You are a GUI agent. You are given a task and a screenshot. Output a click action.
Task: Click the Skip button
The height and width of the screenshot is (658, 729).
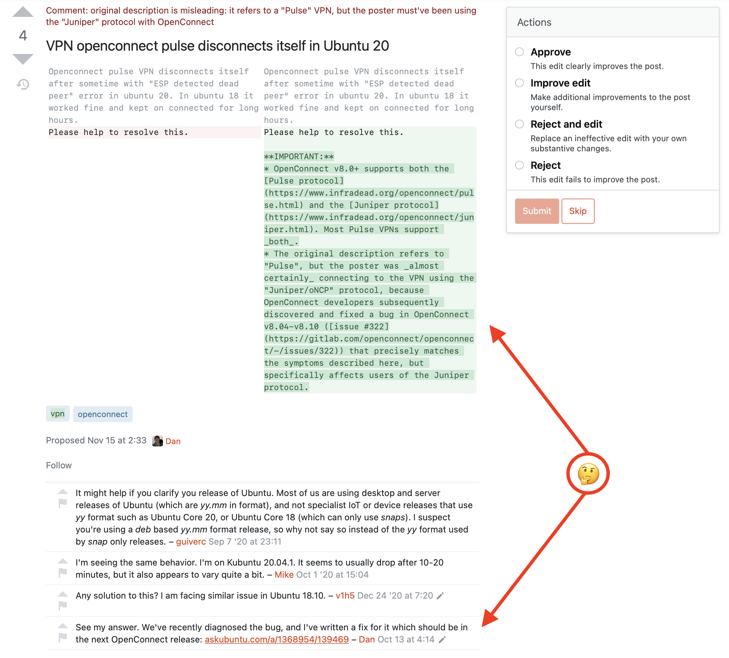tap(577, 211)
